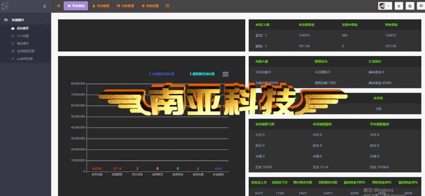Open the 系统设置 menu
This screenshot has width=425, height=196.
pos(150,6)
